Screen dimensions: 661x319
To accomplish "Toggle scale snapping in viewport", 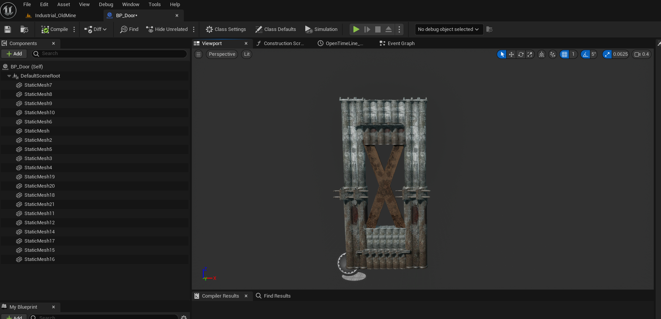I will tap(607, 54).
